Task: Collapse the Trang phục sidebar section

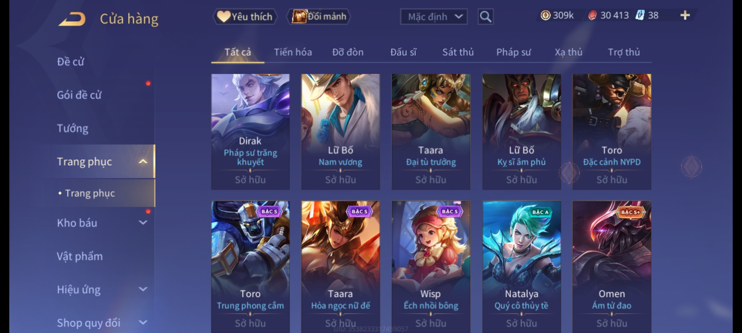Action: pos(143,162)
